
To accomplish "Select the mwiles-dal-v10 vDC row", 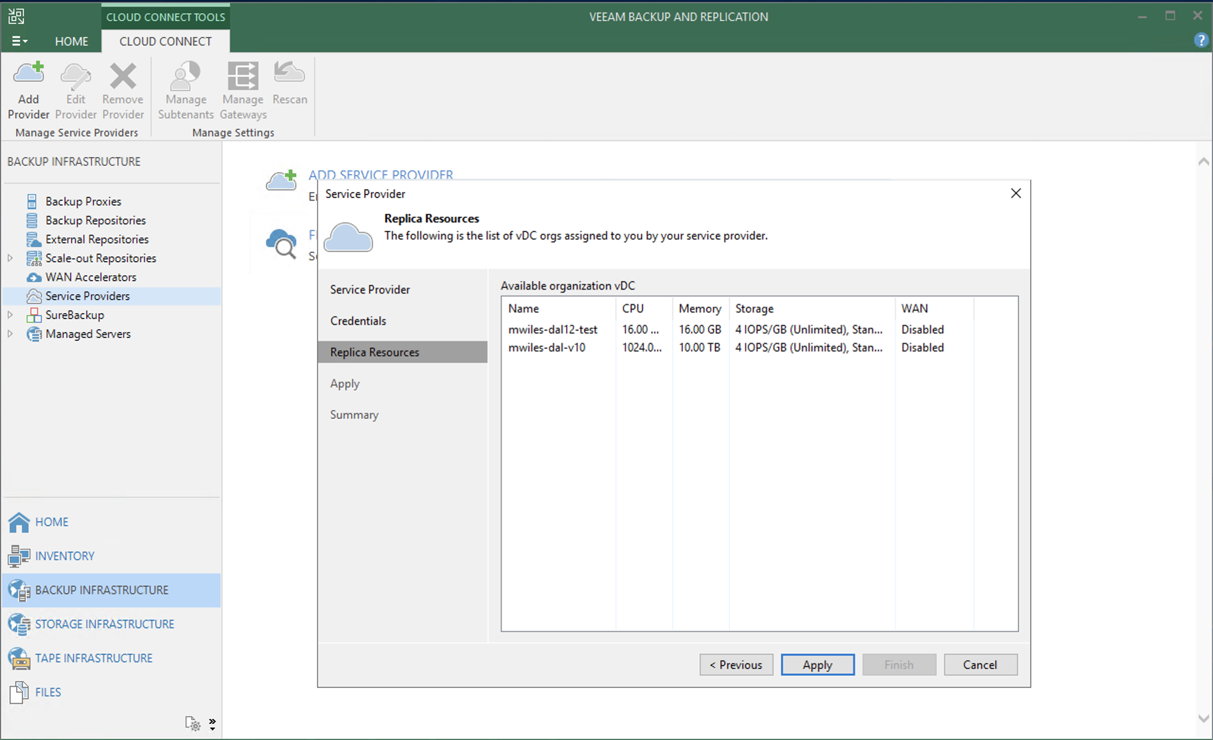I will tap(546, 348).
